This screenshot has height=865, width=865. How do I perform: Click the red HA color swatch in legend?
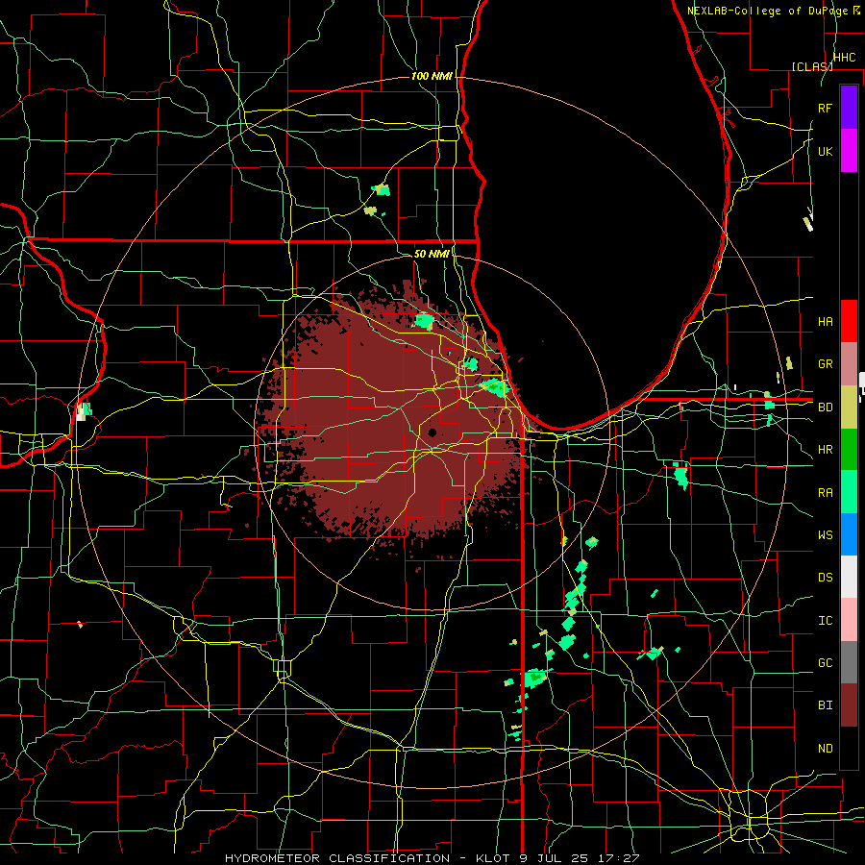[849, 321]
